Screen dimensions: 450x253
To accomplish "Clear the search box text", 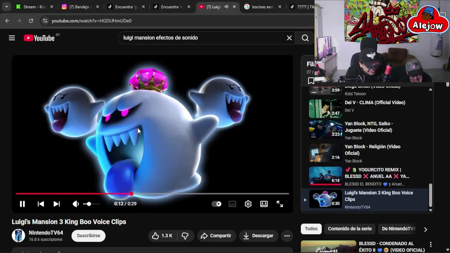I will (x=289, y=38).
